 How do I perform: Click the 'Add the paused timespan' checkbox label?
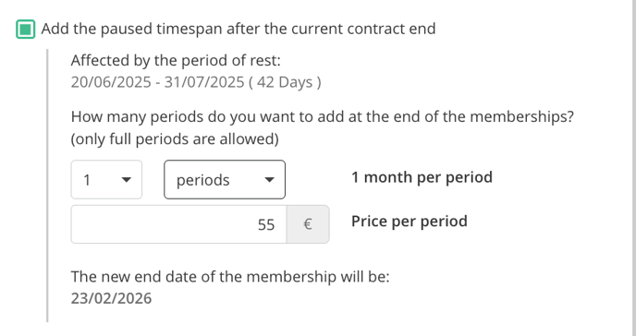click(x=238, y=30)
